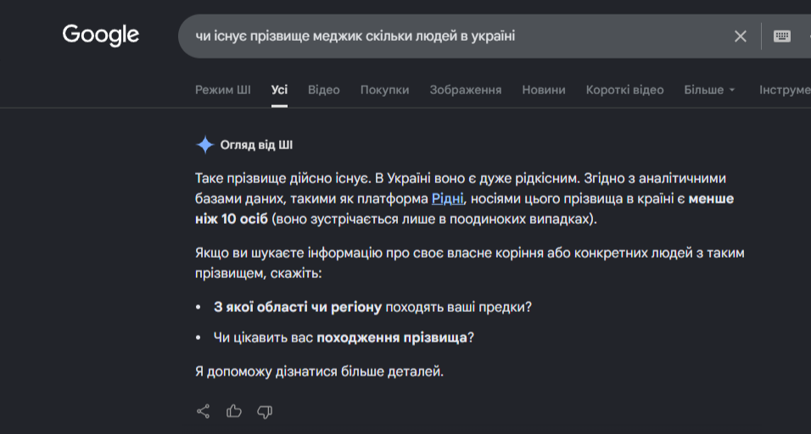
Task: Open the Зображення tab
Action: (x=466, y=90)
